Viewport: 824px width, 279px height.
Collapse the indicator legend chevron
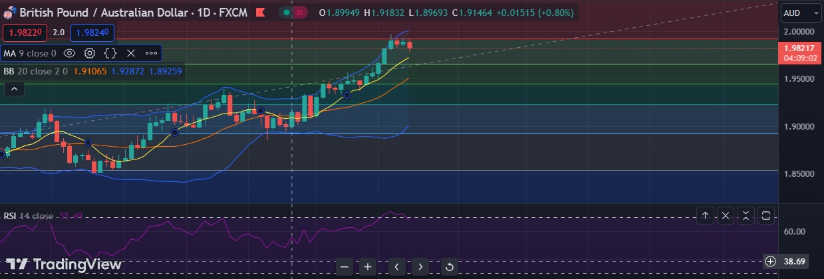coord(14,88)
